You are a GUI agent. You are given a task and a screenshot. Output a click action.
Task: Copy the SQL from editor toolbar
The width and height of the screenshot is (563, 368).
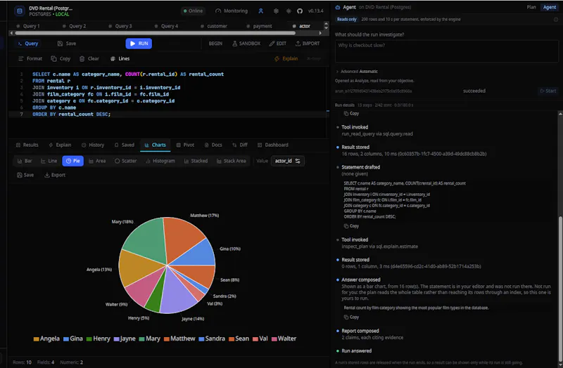tap(61, 58)
